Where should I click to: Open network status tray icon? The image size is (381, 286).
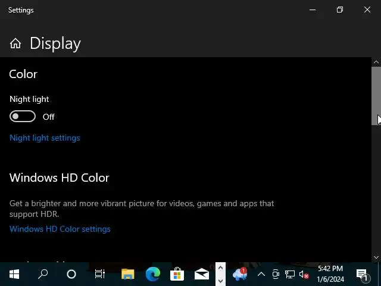pos(290,275)
